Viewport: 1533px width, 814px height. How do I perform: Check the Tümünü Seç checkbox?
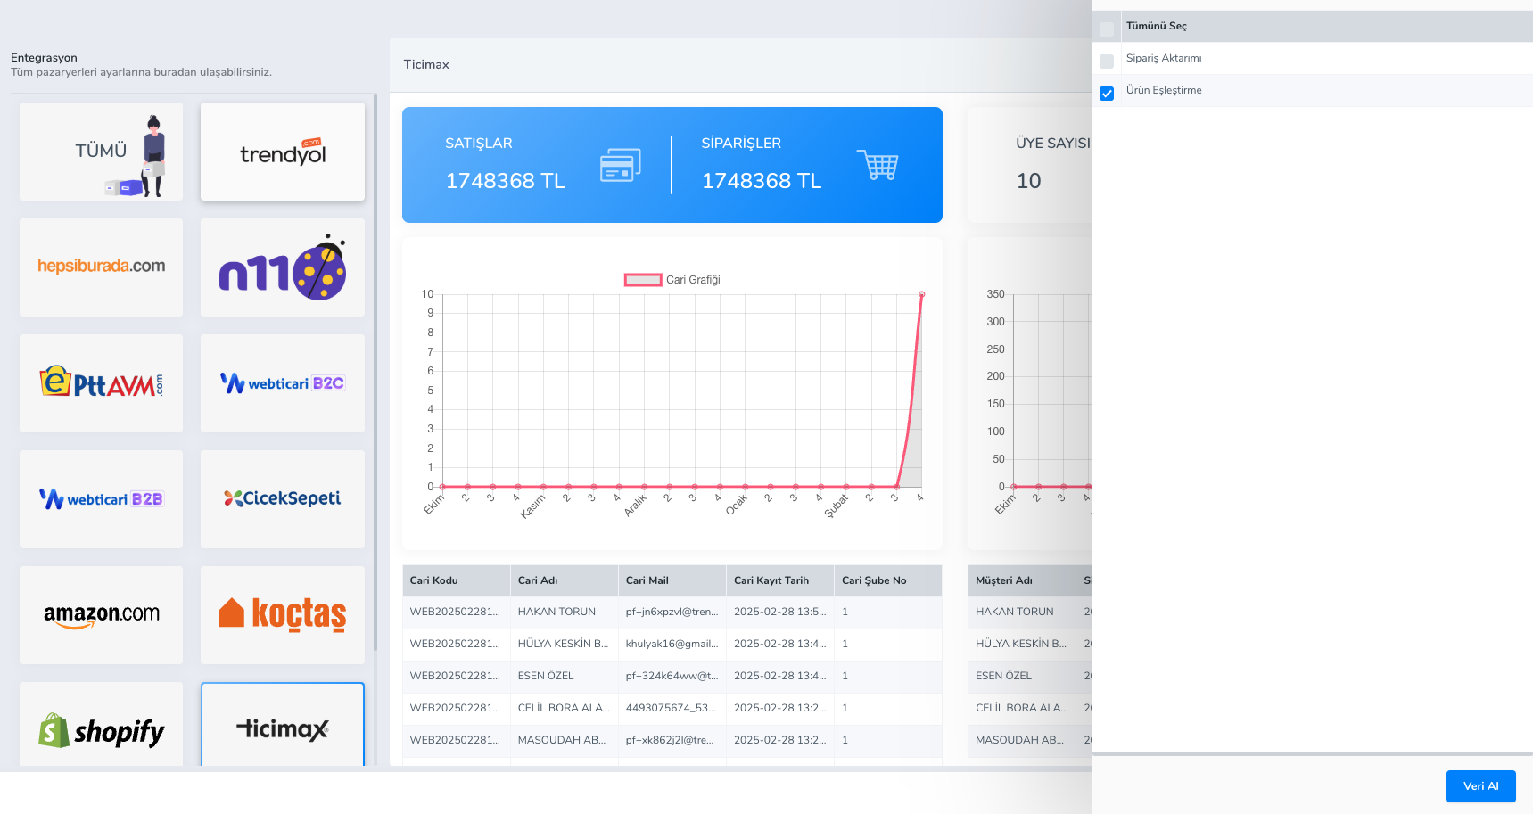click(1107, 28)
